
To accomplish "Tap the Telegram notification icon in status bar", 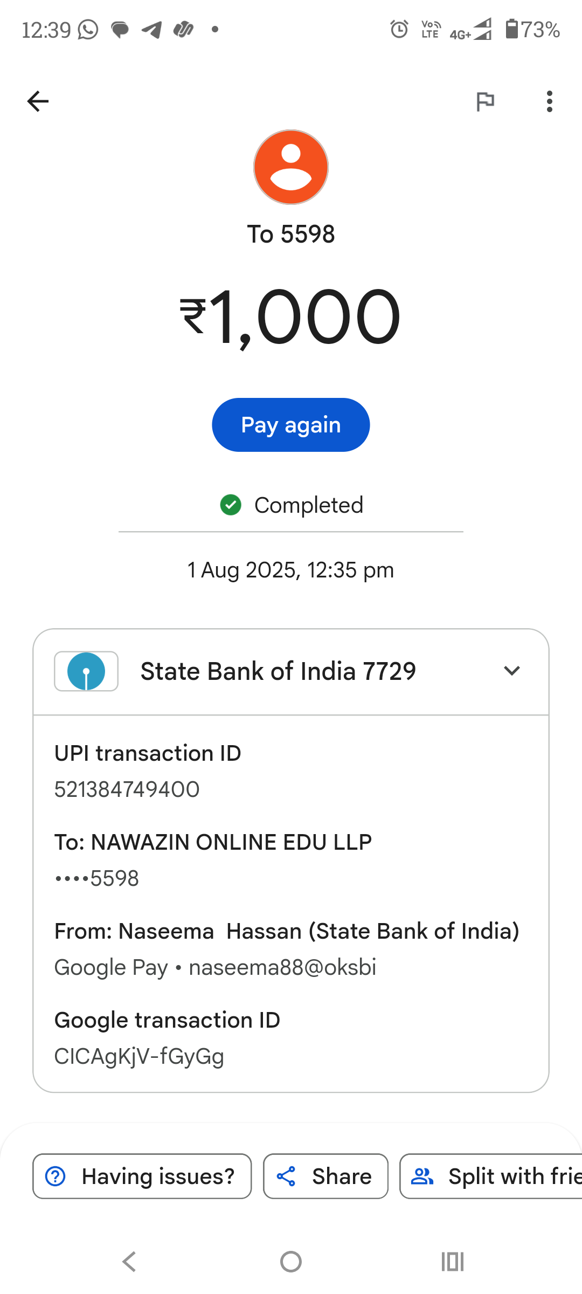I will [151, 30].
